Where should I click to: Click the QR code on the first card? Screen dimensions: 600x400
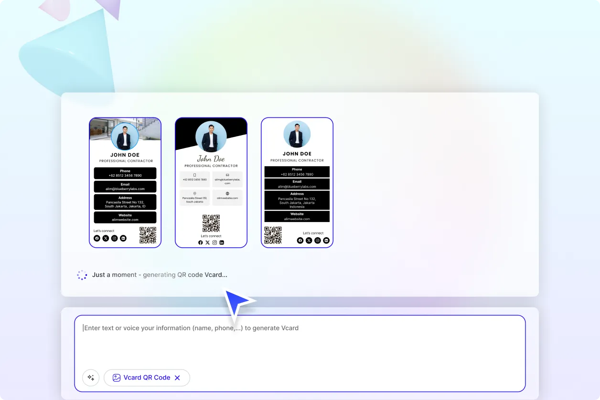click(149, 234)
